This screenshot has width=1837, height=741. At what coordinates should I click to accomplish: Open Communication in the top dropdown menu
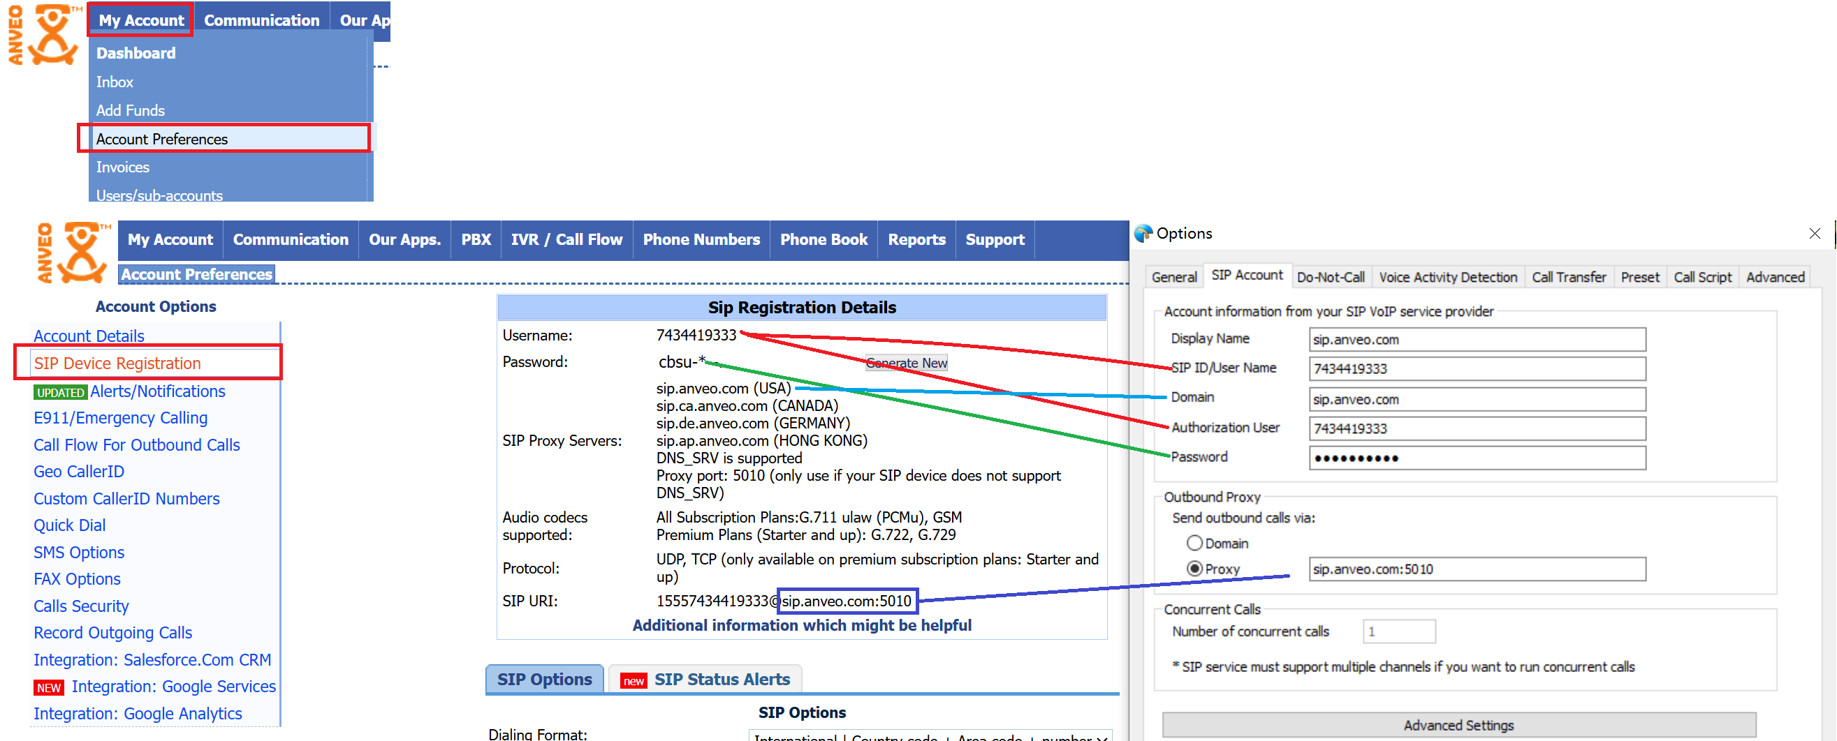(262, 20)
